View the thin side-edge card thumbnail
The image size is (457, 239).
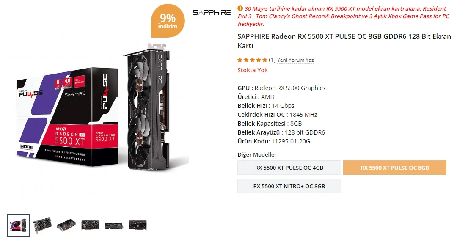[114, 225]
